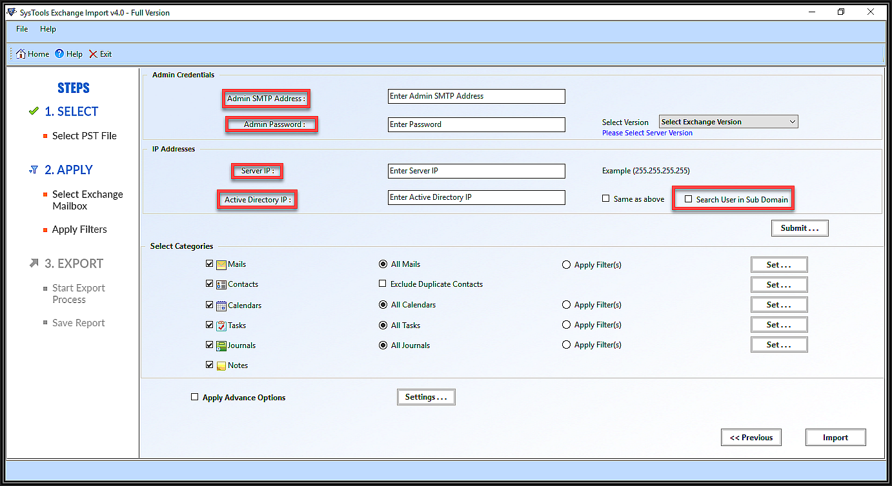Viewport: 892px width, 486px height.
Task: Click Select Exchange Mailbox step
Action: pos(88,200)
